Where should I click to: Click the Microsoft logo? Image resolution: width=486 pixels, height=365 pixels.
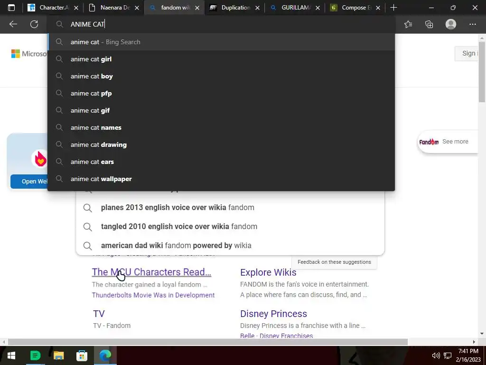29,53
